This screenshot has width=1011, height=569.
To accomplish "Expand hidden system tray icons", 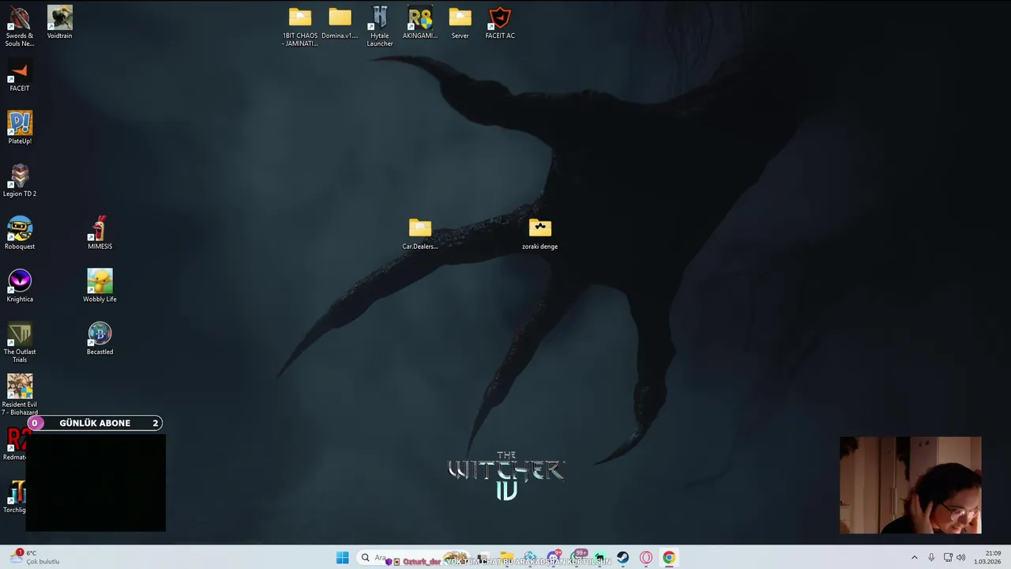I will pos(915,558).
